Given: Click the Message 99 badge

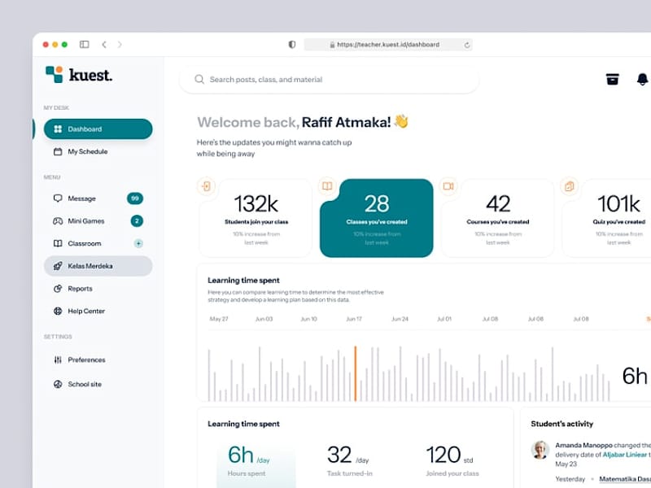Looking at the screenshot, I should point(135,198).
